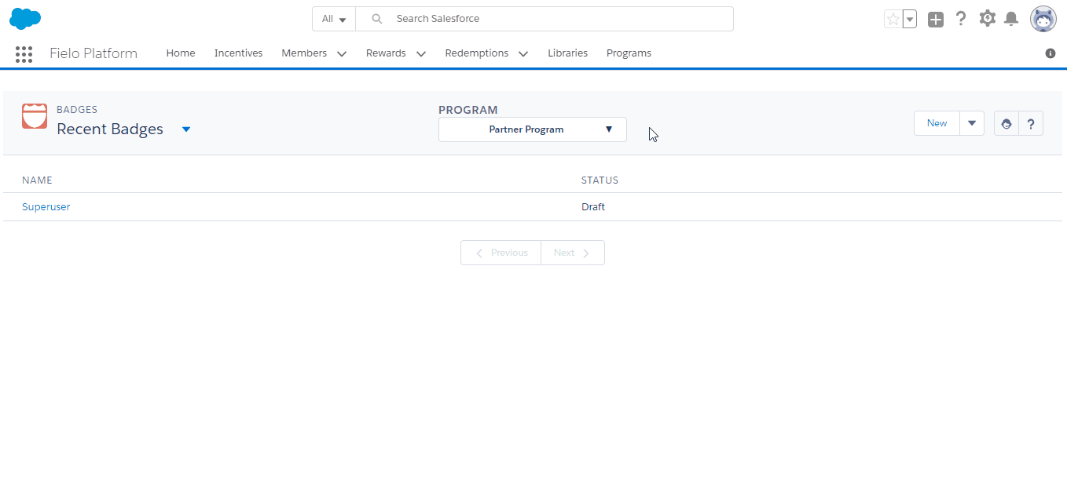
Task: Click the favorites star icon
Action: pos(893,19)
